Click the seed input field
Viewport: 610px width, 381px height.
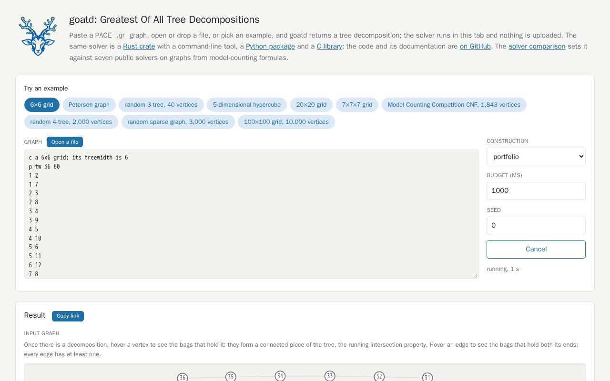click(536, 226)
